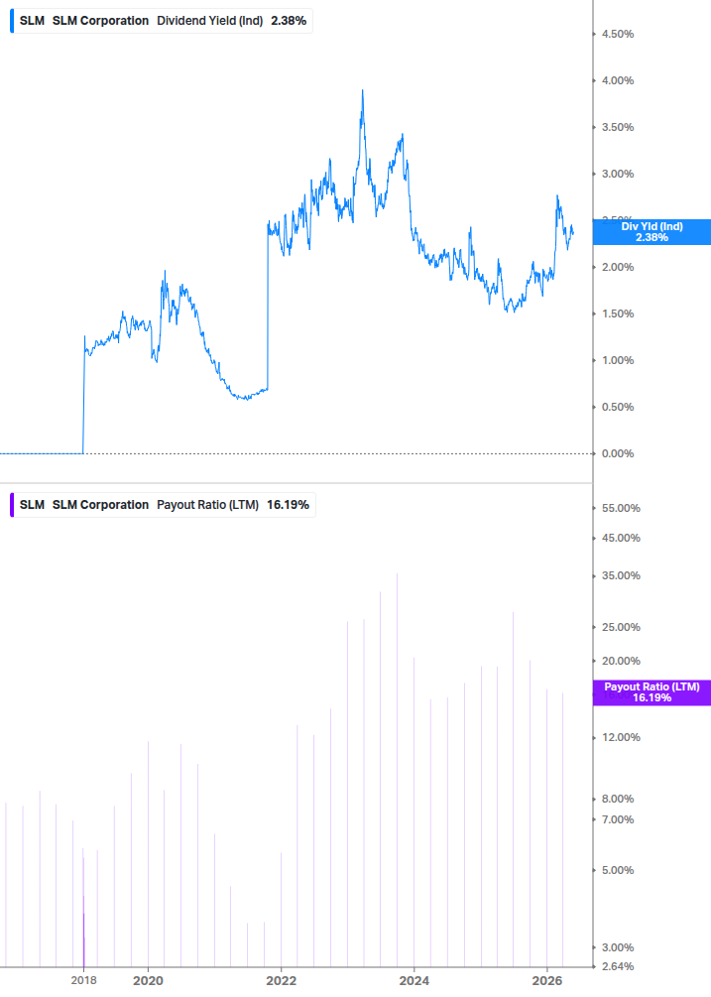The image size is (711, 997).
Task: Click the purple Payout Ratio (LTM) 16.19% axis tag
Action: pyautogui.click(x=652, y=692)
